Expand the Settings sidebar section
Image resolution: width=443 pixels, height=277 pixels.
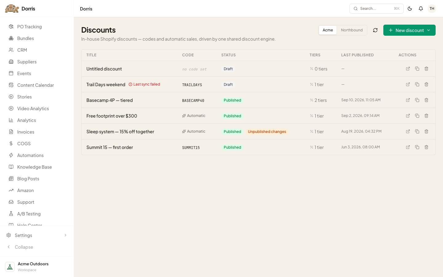tap(37, 235)
